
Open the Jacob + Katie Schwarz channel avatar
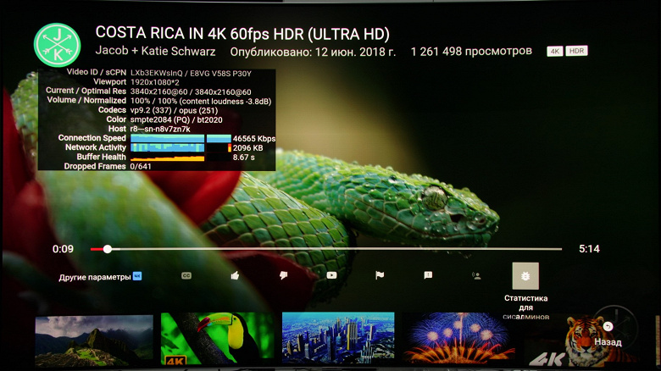[57, 45]
